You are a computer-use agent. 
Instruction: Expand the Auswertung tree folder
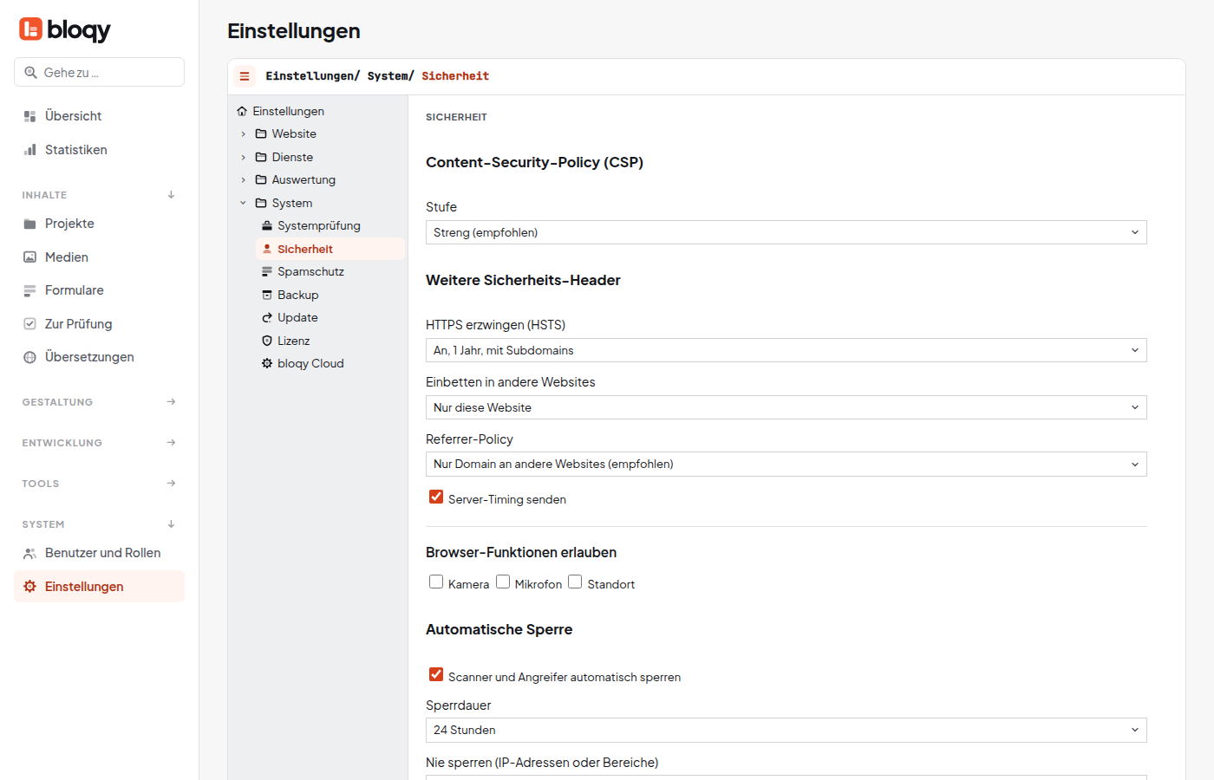click(244, 180)
